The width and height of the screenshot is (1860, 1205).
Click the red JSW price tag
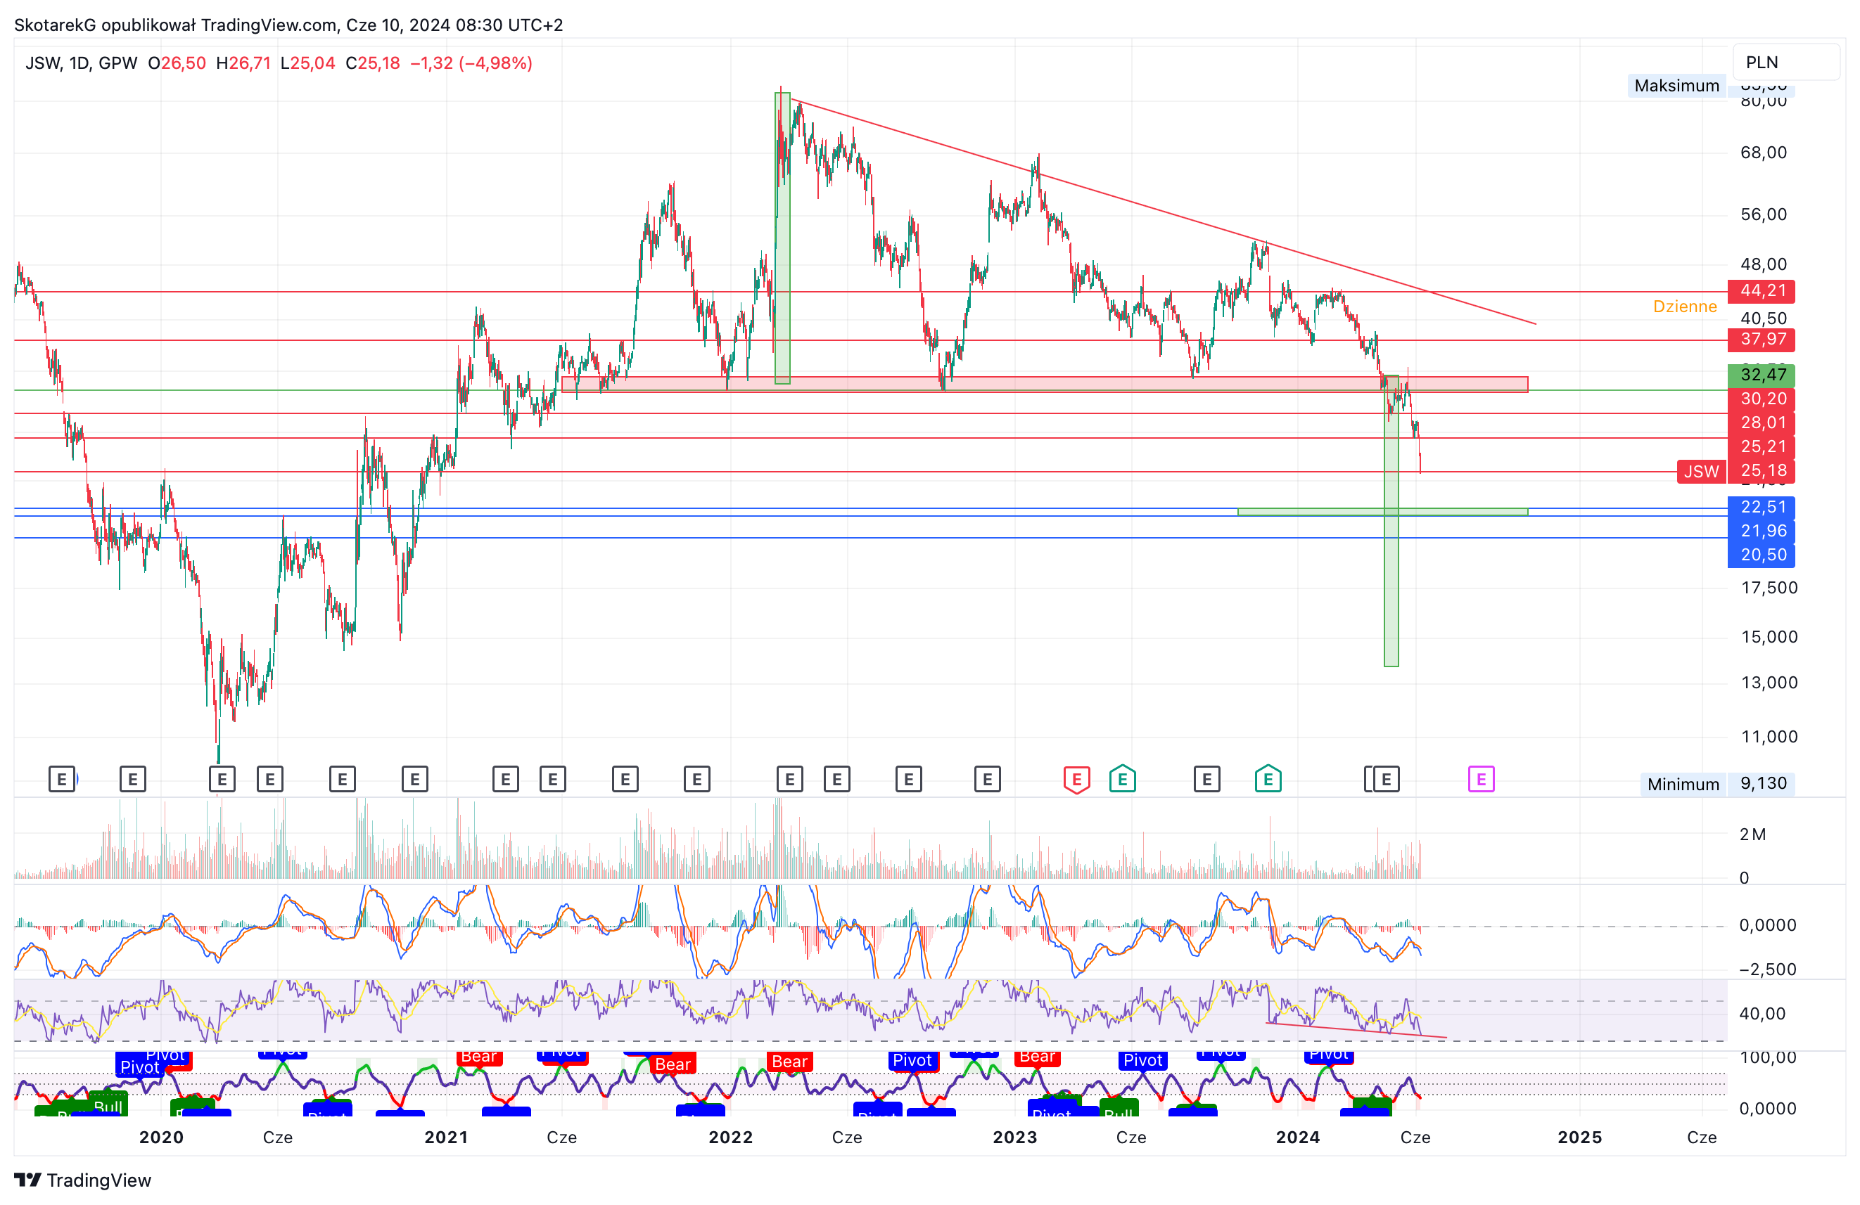(1700, 471)
